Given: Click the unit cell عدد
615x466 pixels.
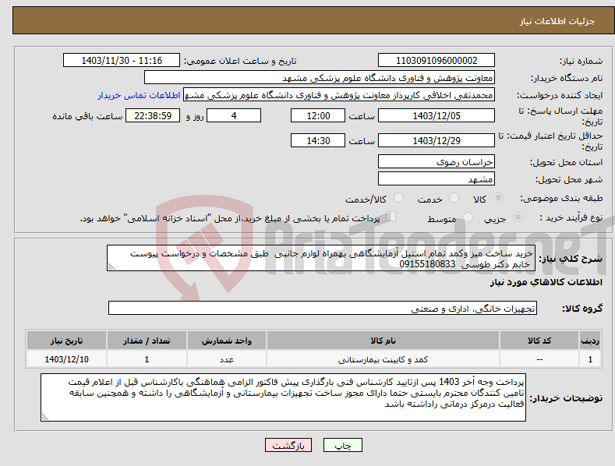Looking at the screenshot, I should (227, 359).
